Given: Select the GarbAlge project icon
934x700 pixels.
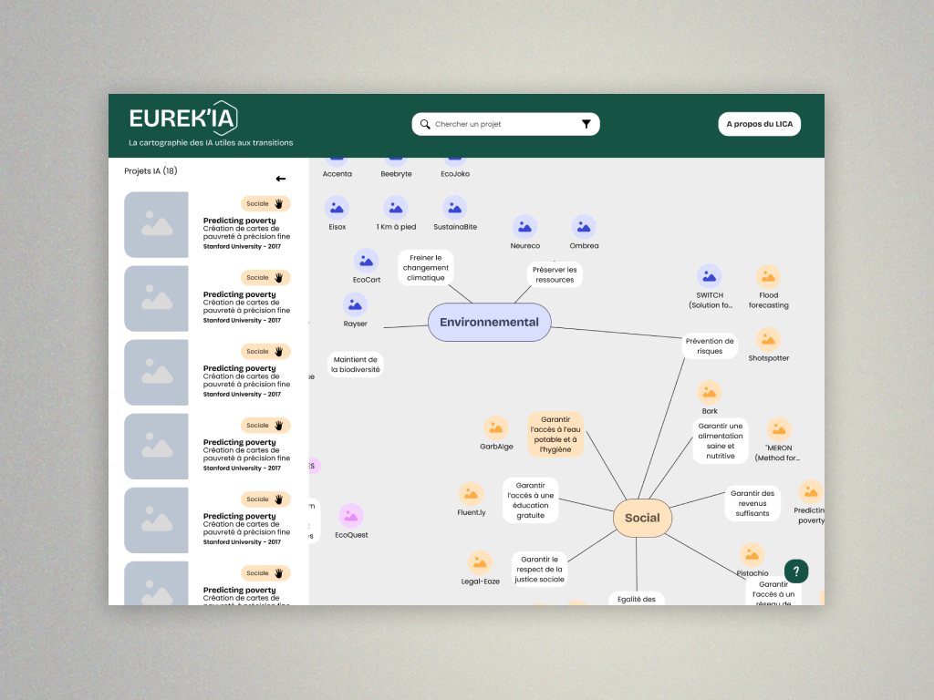Looking at the screenshot, I should [x=496, y=428].
